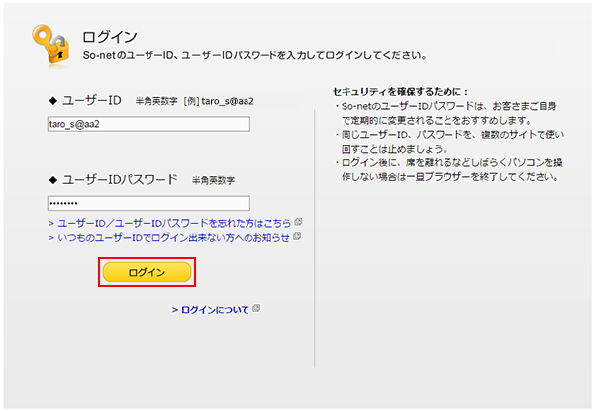Click the ユーザーID field label

pos(92,100)
